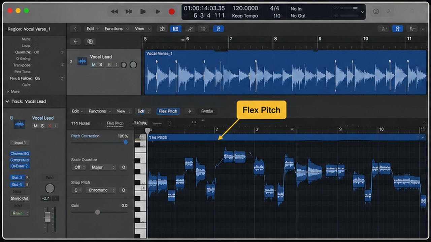Click the channel strip volume fader
431x242 pixels.
(48, 216)
